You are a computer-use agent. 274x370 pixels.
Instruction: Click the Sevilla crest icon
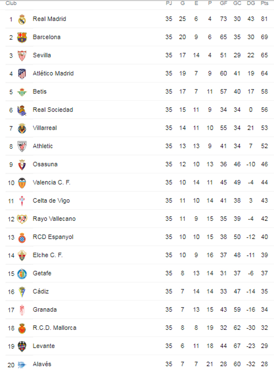pyautogui.click(x=22, y=55)
